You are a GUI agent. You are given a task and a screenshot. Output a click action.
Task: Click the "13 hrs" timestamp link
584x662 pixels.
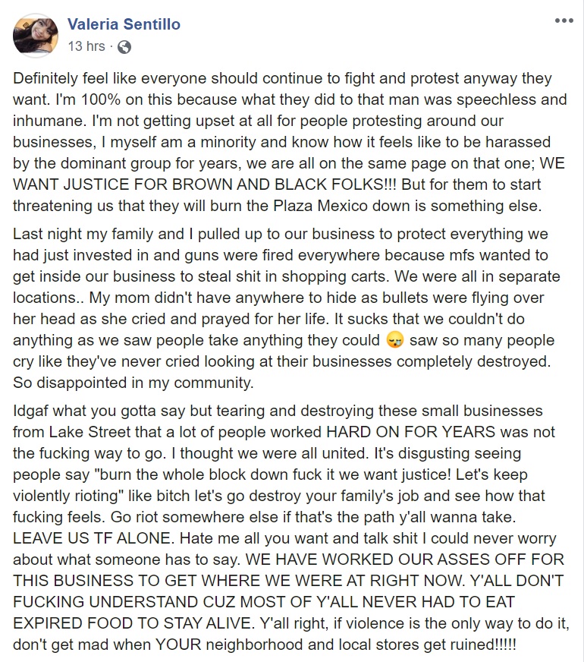(86, 46)
